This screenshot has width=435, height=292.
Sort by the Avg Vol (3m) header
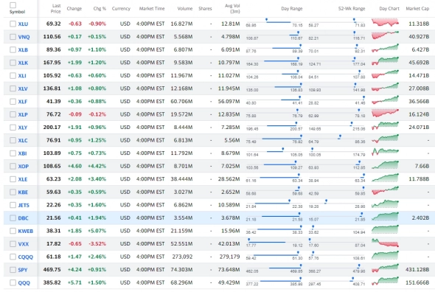[232, 9]
